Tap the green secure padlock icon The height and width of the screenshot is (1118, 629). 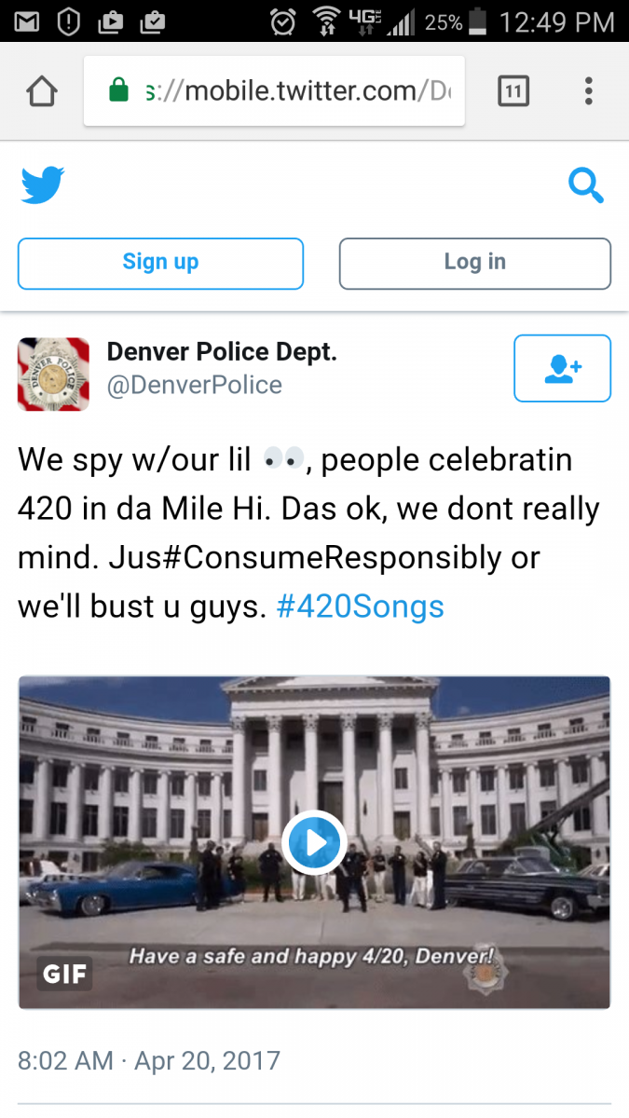coord(118,90)
